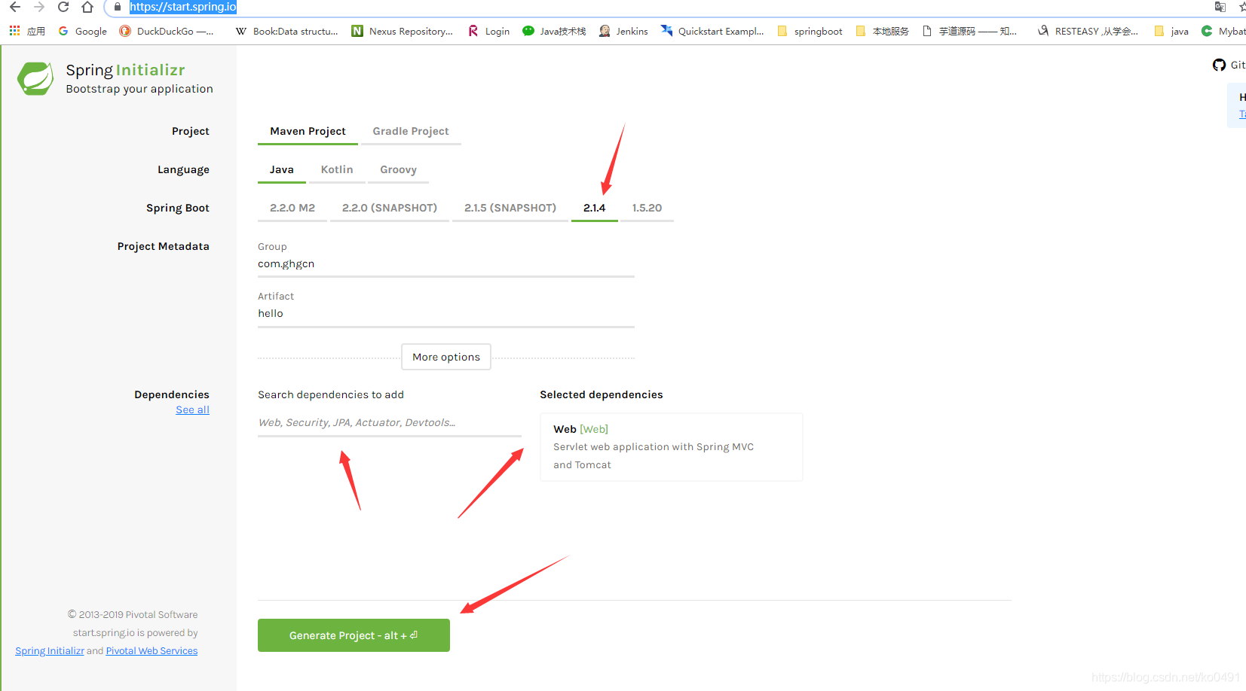Click the browser back arrow
Image resolution: width=1246 pixels, height=691 pixels.
coord(15,7)
